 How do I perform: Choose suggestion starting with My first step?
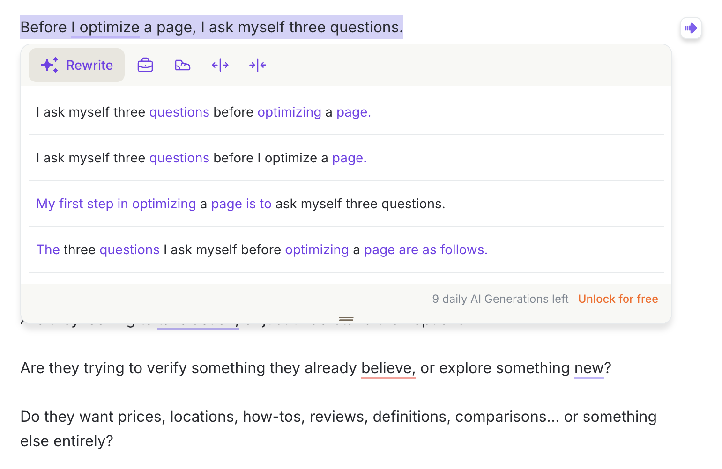point(240,204)
